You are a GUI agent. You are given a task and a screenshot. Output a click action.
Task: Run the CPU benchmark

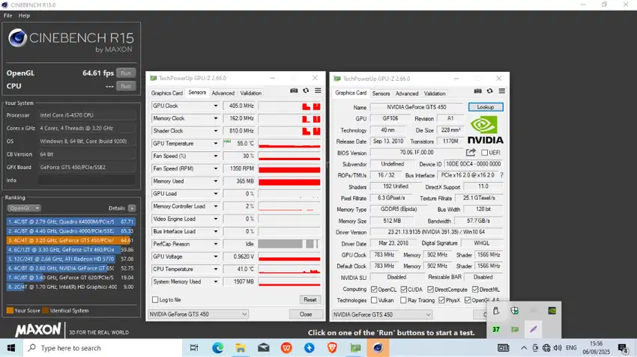[126, 86]
